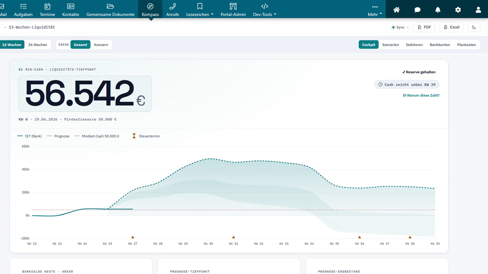Switch to the Szenarien tab
Image resolution: width=488 pixels, height=274 pixels.
coord(390,45)
